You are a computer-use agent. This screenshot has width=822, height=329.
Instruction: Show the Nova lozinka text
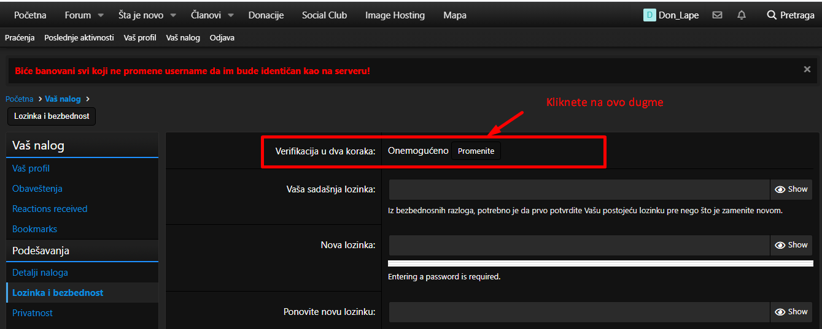791,245
